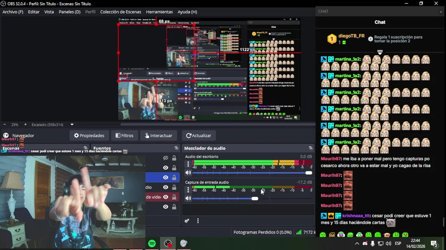Toggle lock on the hidden source row
This screenshot has width=446, height=250.
pyautogui.click(x=174, y=158)
